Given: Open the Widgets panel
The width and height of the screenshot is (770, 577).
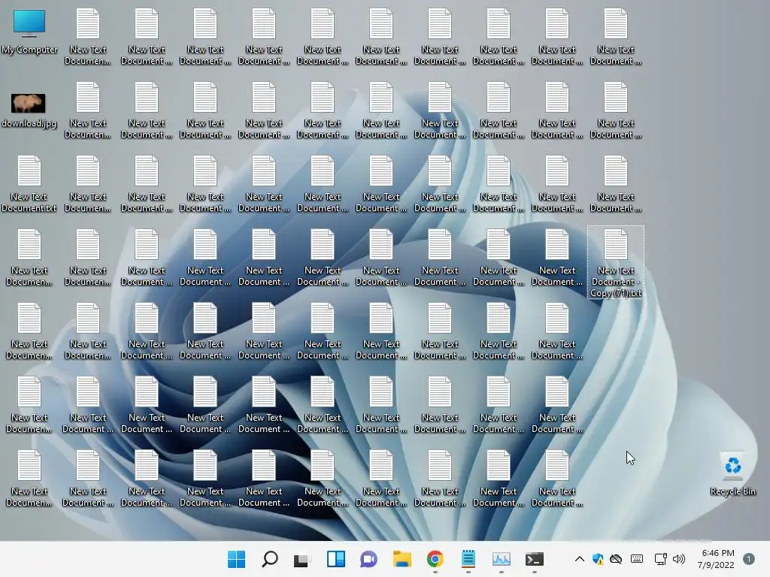Looking at the screenshot, I should tap(336, 559).
